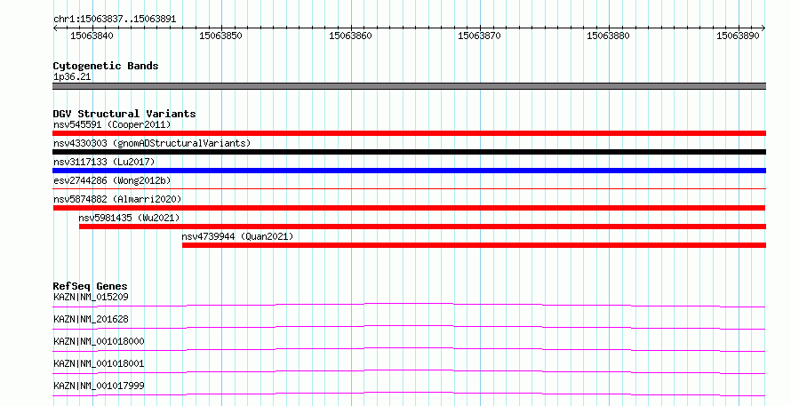Viewport: 791px width, 406px height.
Task: Click the chr1:15063837..15063891 region label
Action: tap(115, 20)
